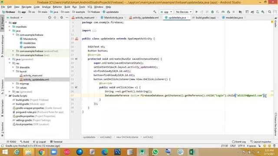
Task: Collapse the app module tree node
Action: coord(7,23)
